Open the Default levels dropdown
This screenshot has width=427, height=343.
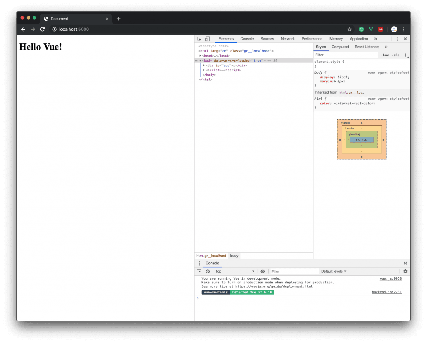333,271
